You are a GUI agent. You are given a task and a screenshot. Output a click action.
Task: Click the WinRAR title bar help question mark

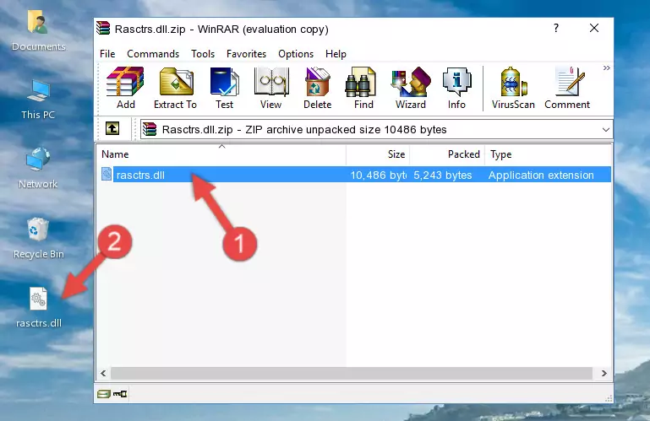[x=556, y=28]
